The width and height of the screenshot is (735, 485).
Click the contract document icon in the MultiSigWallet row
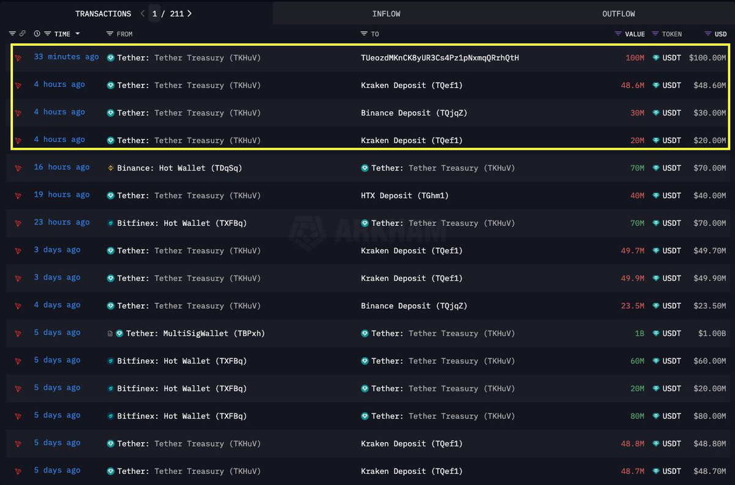[x=110, y=333]
